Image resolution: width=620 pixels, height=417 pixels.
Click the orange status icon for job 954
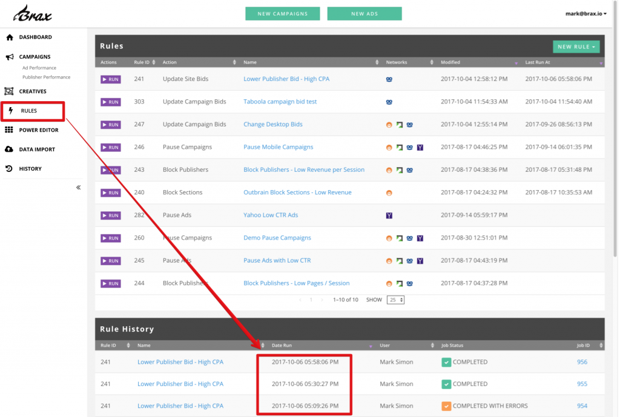tap(446, 406)
